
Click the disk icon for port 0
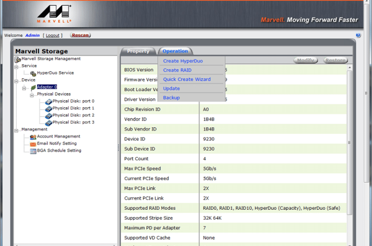49,102
